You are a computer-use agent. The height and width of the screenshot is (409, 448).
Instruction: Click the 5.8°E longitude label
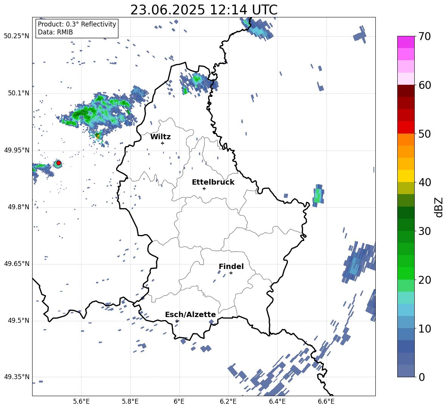pos(130,401)
